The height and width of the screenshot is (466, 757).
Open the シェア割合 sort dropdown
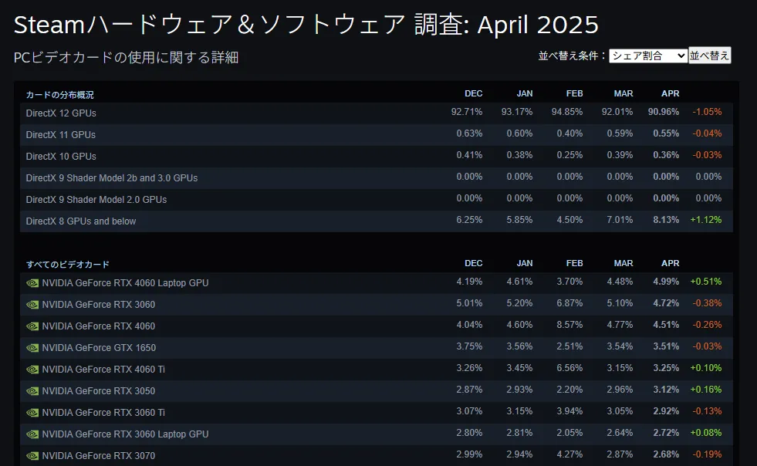(x=648, y=56)
